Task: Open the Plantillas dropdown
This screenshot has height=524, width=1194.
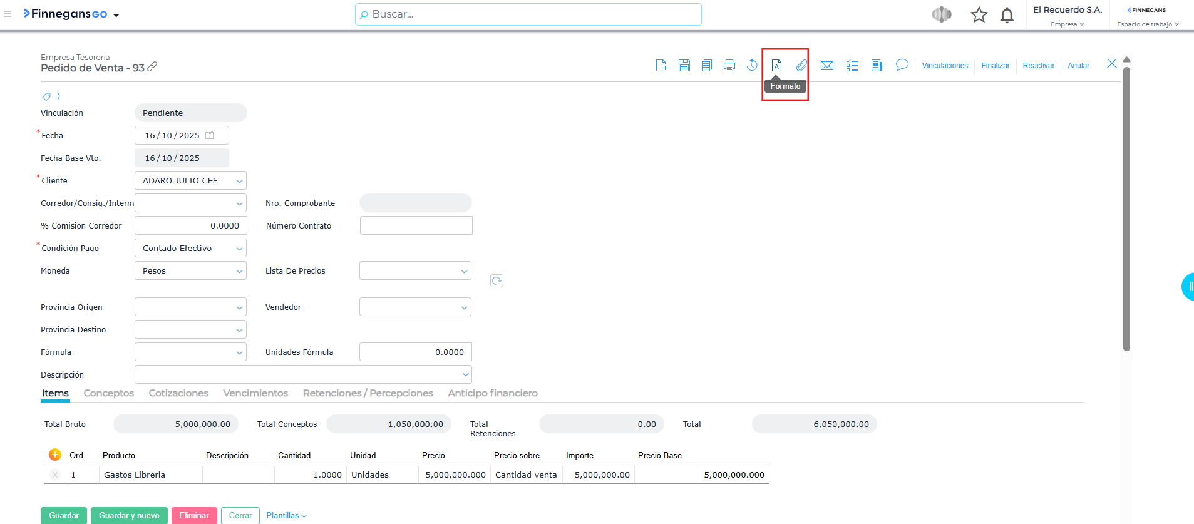Action: (x=286, y=515)
